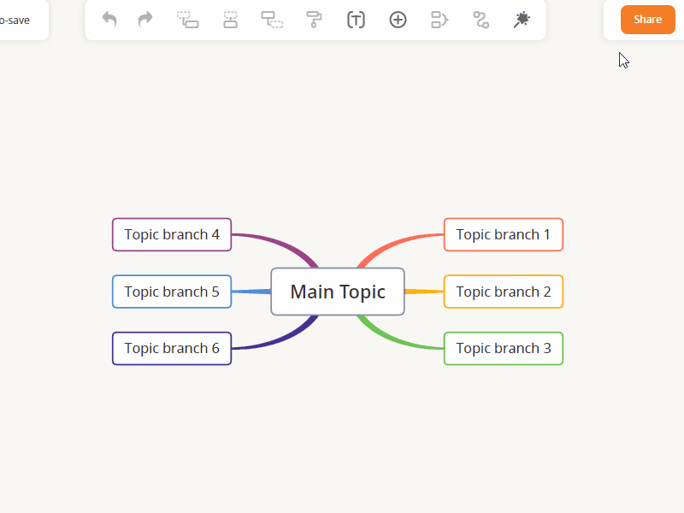The height and width of the screenshot is (513, 684).
Task: Select the Main Topic node
Action: [338, 292]
